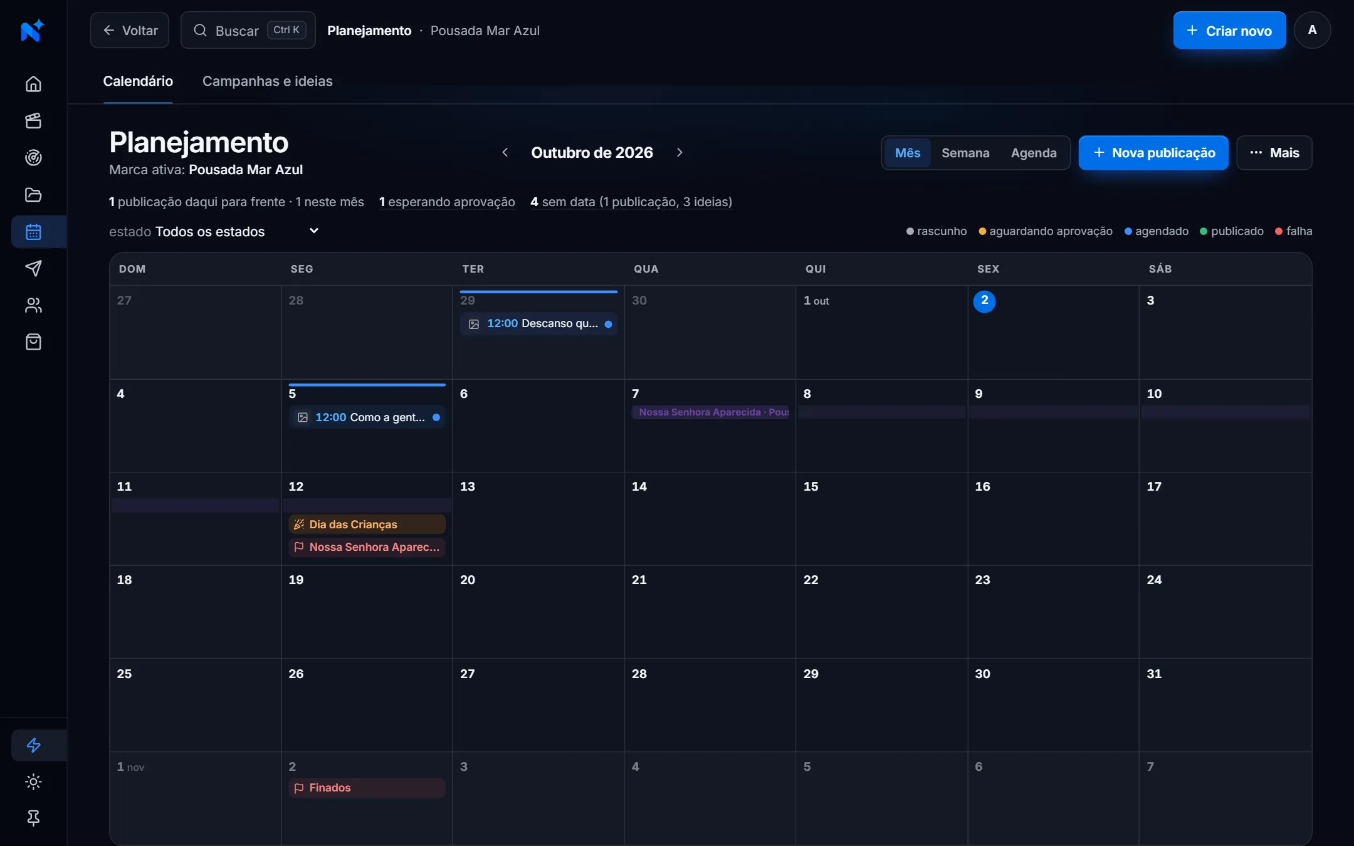Viewport: 1354px width, 846px height.
Task: Click the 1 esperando aprovação link
Action: tap(447, 202)
